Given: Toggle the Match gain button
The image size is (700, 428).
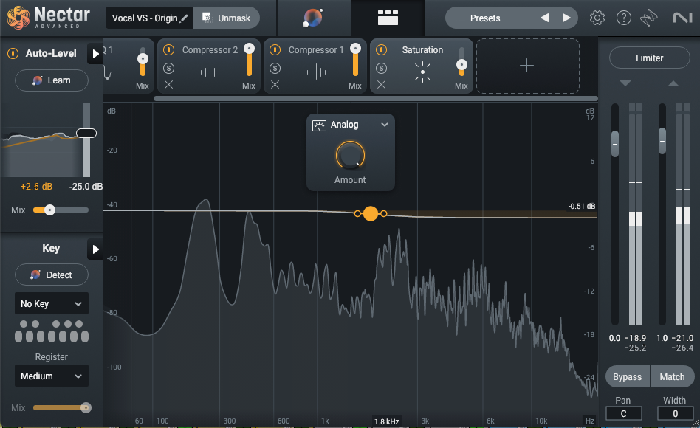Looking at the screenshot, I should coord(673,376).
